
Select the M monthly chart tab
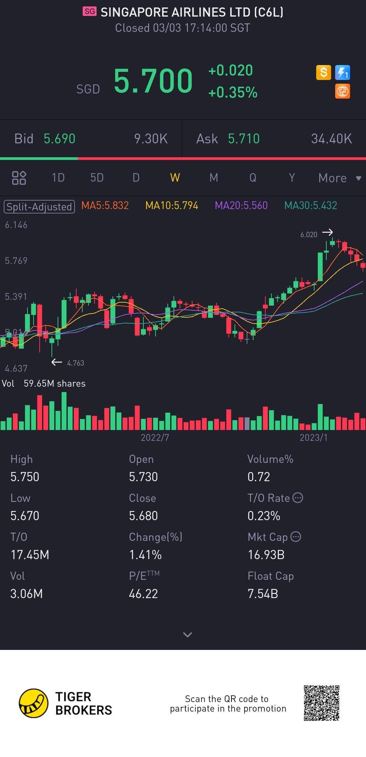pyautogui.click(x=214, y=178)
